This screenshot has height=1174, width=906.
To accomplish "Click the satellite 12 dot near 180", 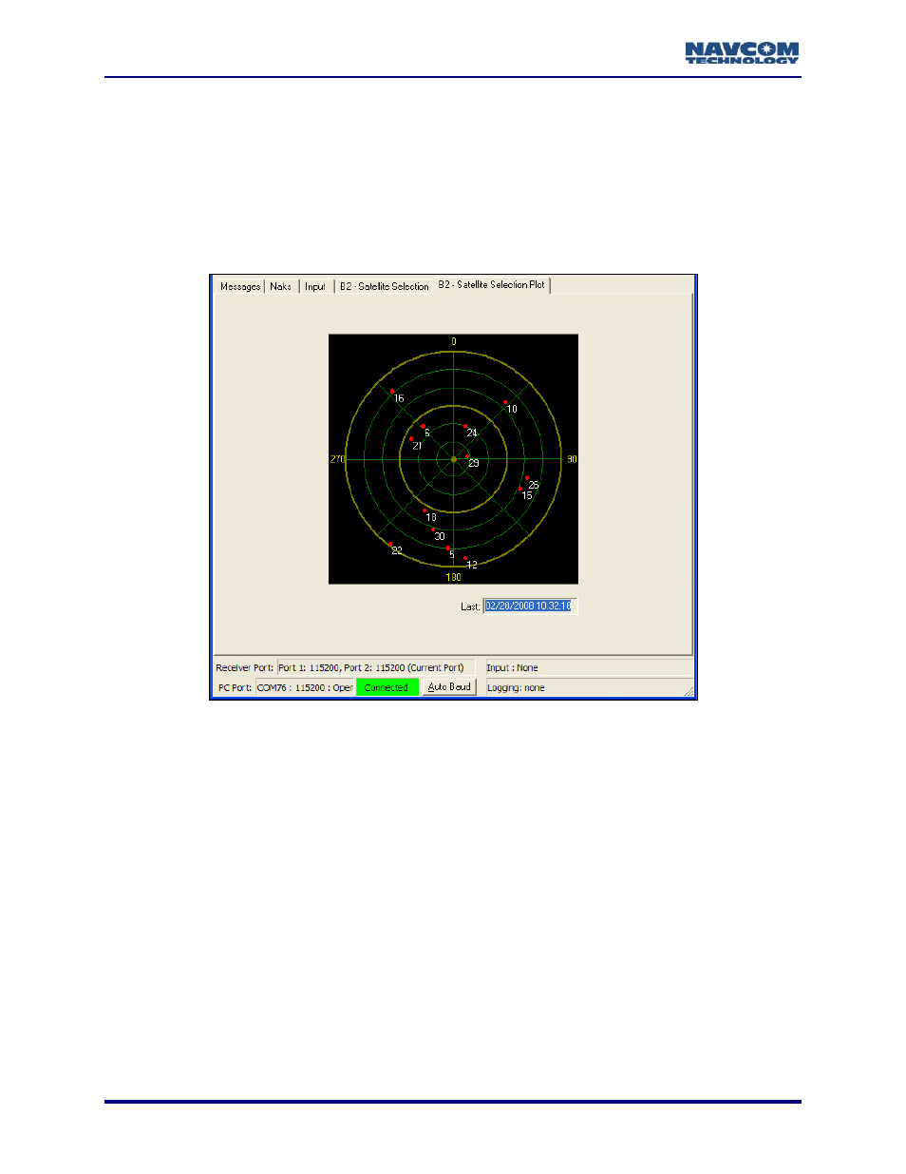I will pyautogui.click(x=465, y=558).
